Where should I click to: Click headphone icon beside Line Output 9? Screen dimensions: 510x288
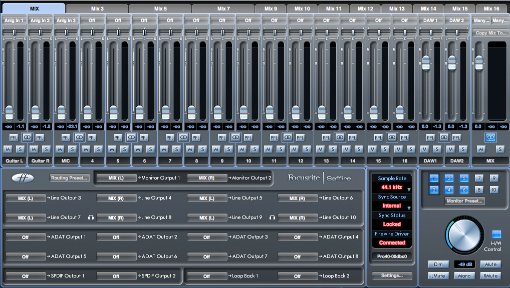click(x=273, y=217)
